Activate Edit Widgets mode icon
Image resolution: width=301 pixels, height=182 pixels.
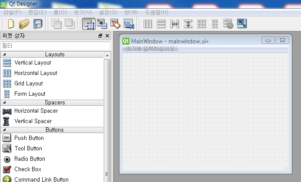click(89, 24)
